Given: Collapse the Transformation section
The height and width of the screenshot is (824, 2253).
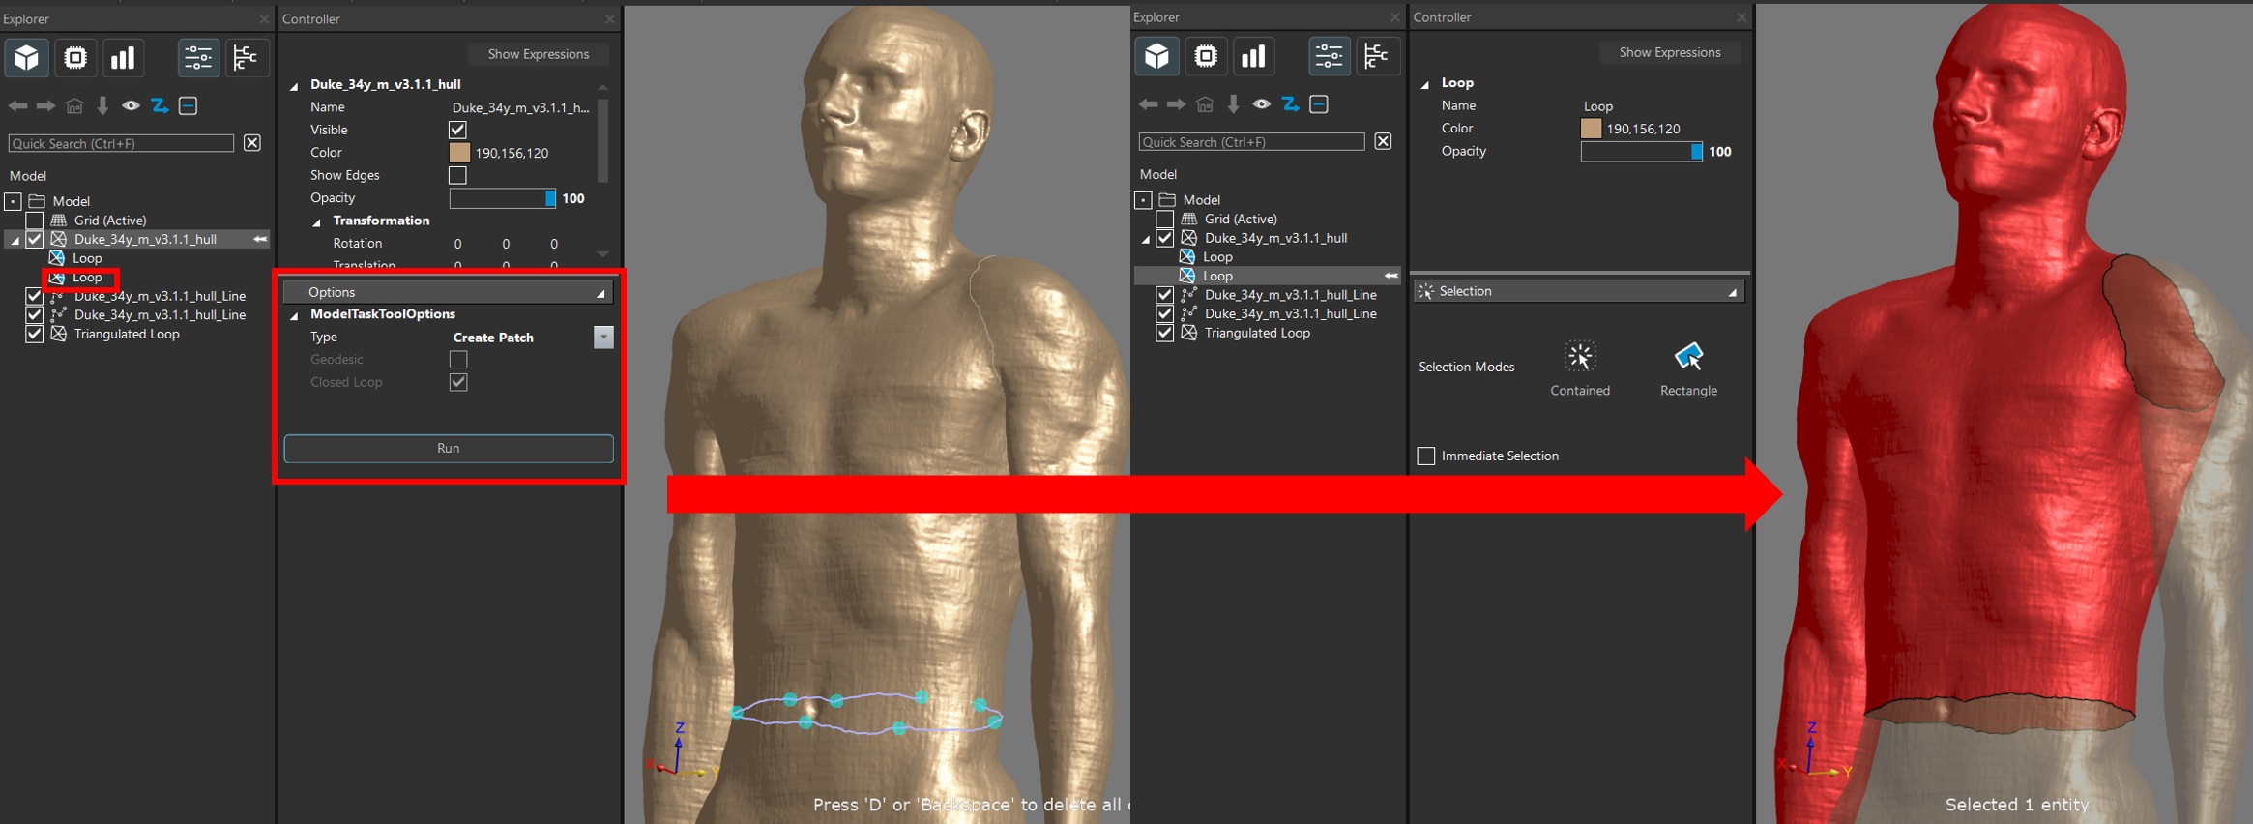Looking at the screenshot, I should point(317,221).
